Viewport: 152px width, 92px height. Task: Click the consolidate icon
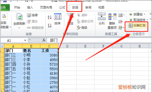tap(120, 21)
